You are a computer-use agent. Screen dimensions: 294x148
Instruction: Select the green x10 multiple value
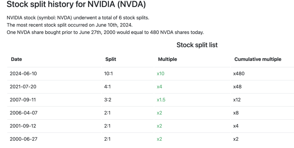[160, 74]
